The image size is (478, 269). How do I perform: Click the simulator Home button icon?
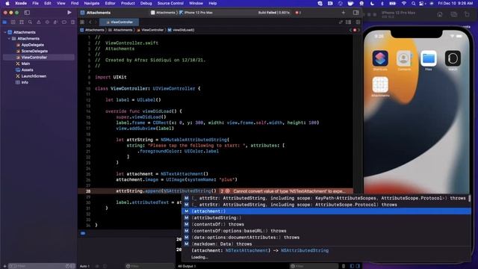coord(440,14)
